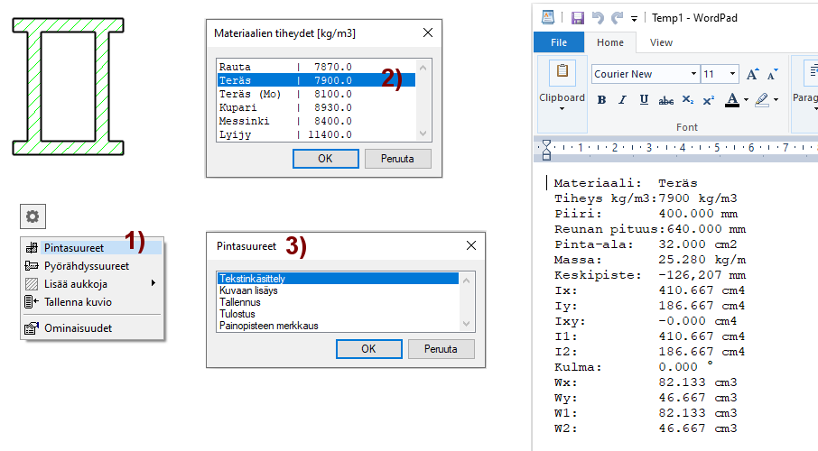Switch to the View ribbon tab
This screenshot has height=451, width=818.
point(661,42)
